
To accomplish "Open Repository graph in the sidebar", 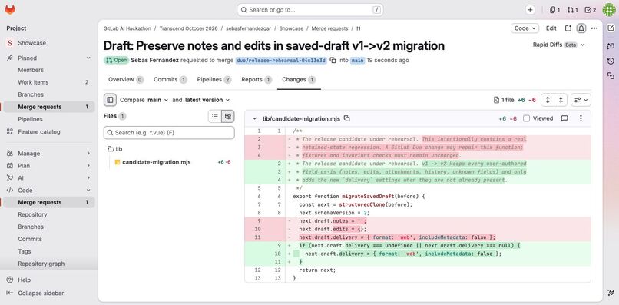I will (x=49, y=264).
